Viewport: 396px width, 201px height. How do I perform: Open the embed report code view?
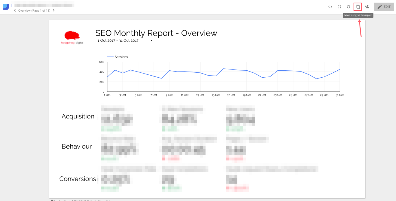point(330,7)
